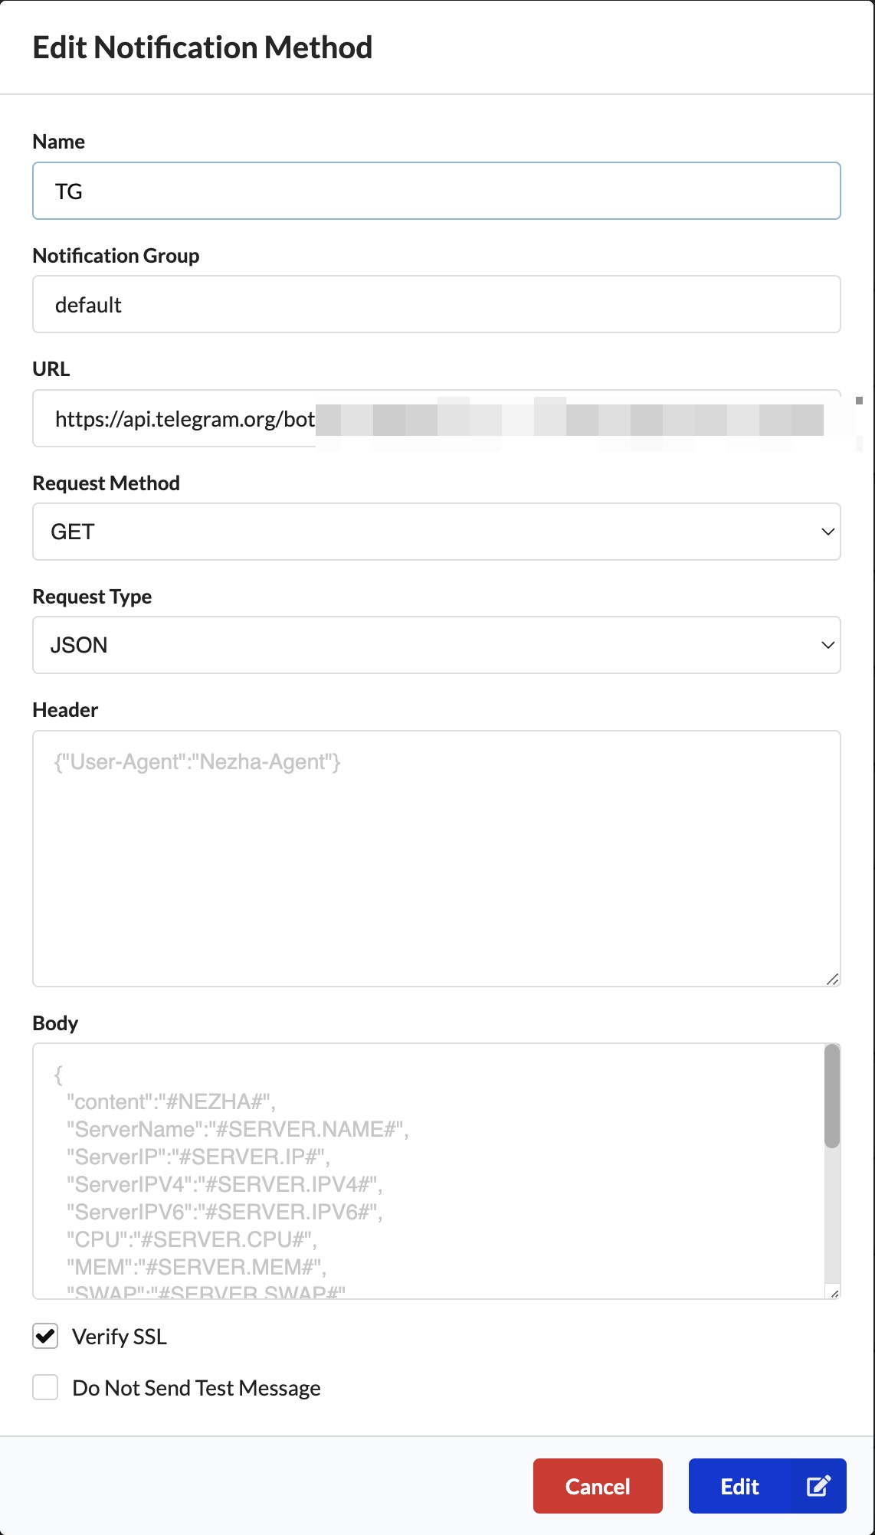Viewport: 875px width, 1535px height.
Task: Click the Notification Group field label
Action: [x=116, y=256]
